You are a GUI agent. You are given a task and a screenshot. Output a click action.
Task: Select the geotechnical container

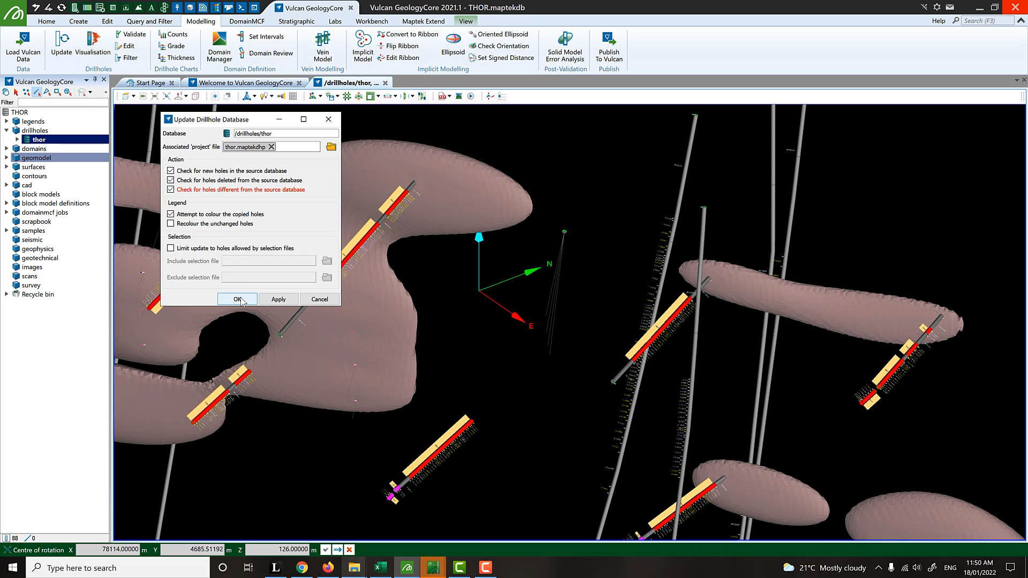click(40, 258)
